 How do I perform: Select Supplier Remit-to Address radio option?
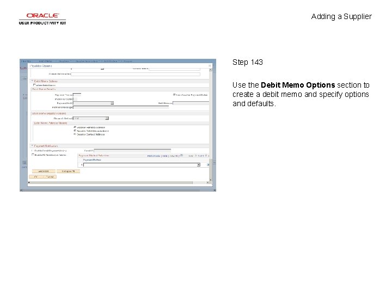[75, 127]
